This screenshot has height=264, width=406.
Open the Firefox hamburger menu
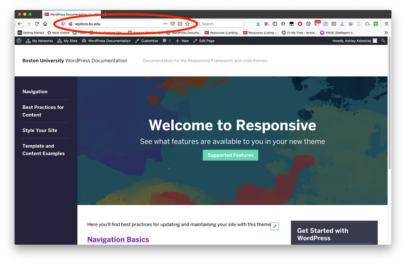point(386,24)
